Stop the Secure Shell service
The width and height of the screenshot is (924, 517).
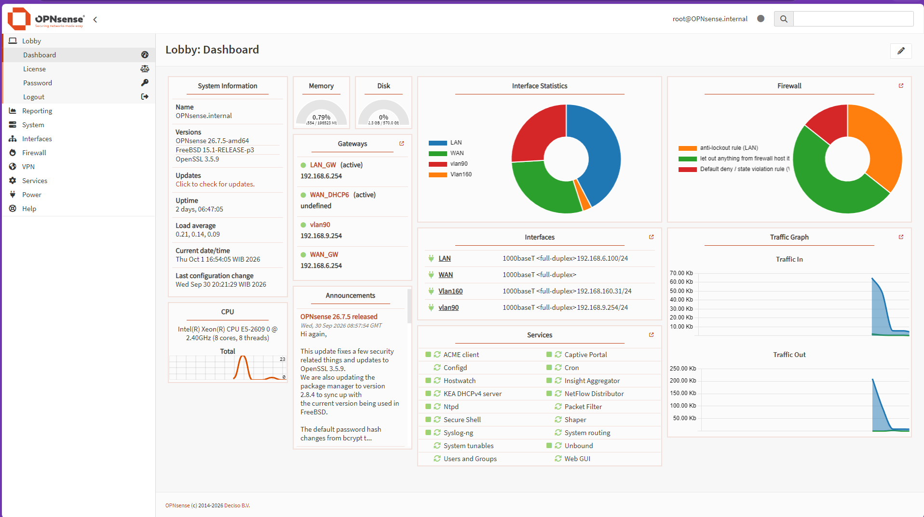(x=428, y=420)
